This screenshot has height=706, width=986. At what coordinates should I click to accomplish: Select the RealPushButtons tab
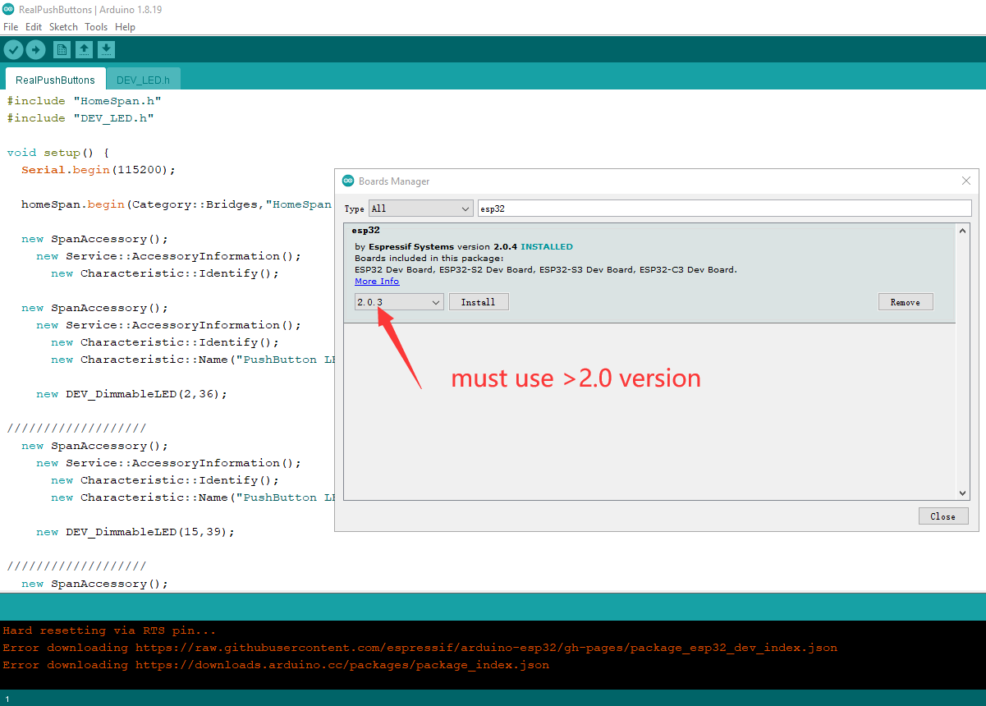point(55,80)
